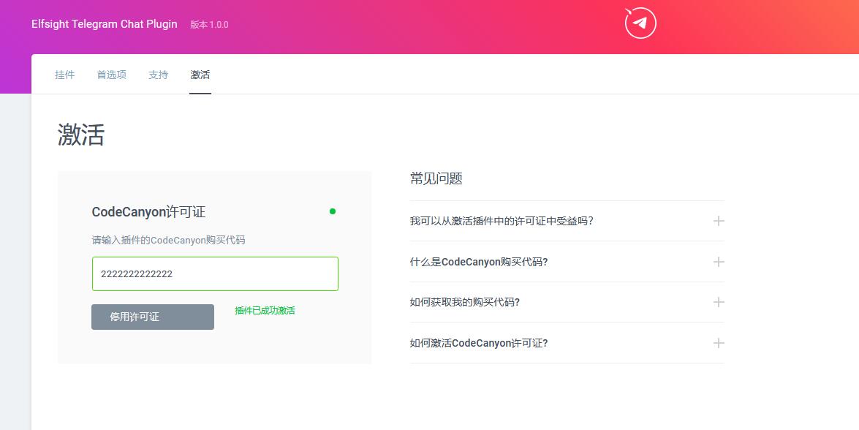Viewport: 859px width, 430px height.
Task: Go to the 支持 tab
Action: (x=158, y=75)
